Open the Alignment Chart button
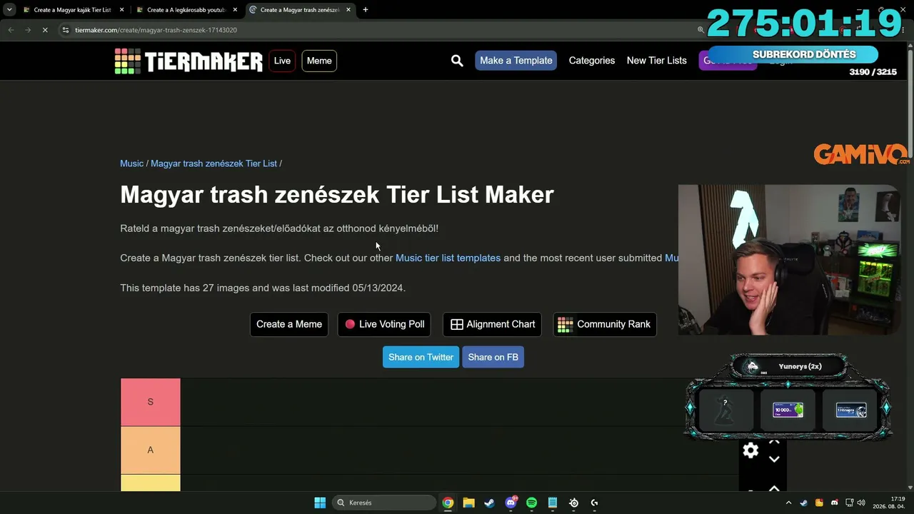 coord(492,324)
